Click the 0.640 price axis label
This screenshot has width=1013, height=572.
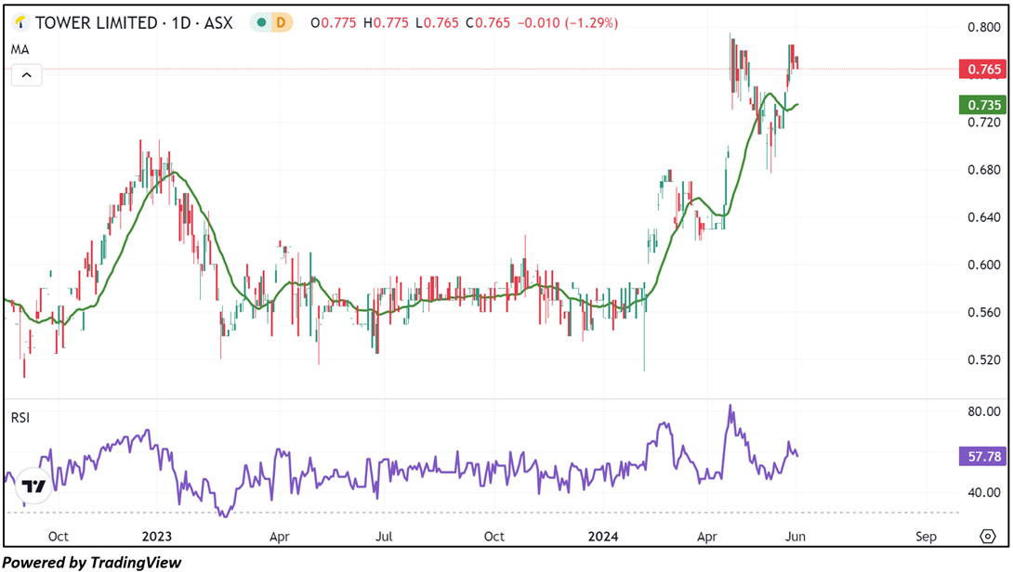[984, 217]
